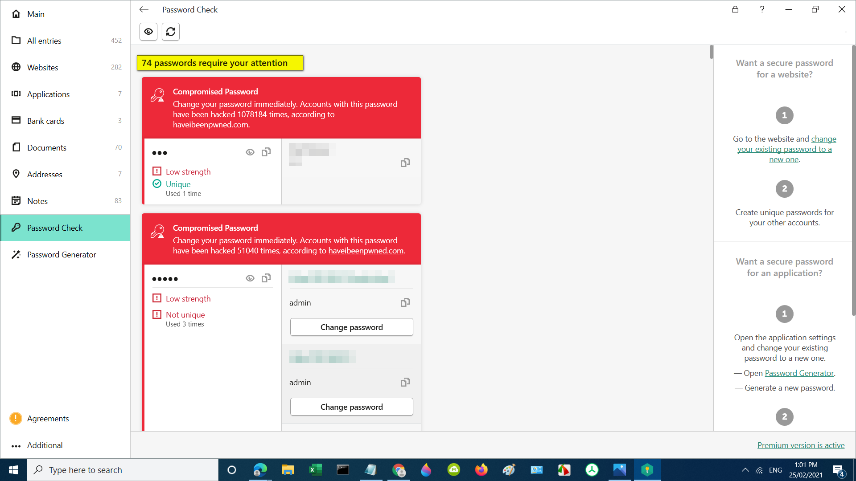Show hidden icons in system tray
This screenshot has height=481, width=856.
[x=745, y=470]
